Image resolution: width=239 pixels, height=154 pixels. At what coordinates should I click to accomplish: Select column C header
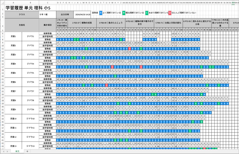point(48,3)
